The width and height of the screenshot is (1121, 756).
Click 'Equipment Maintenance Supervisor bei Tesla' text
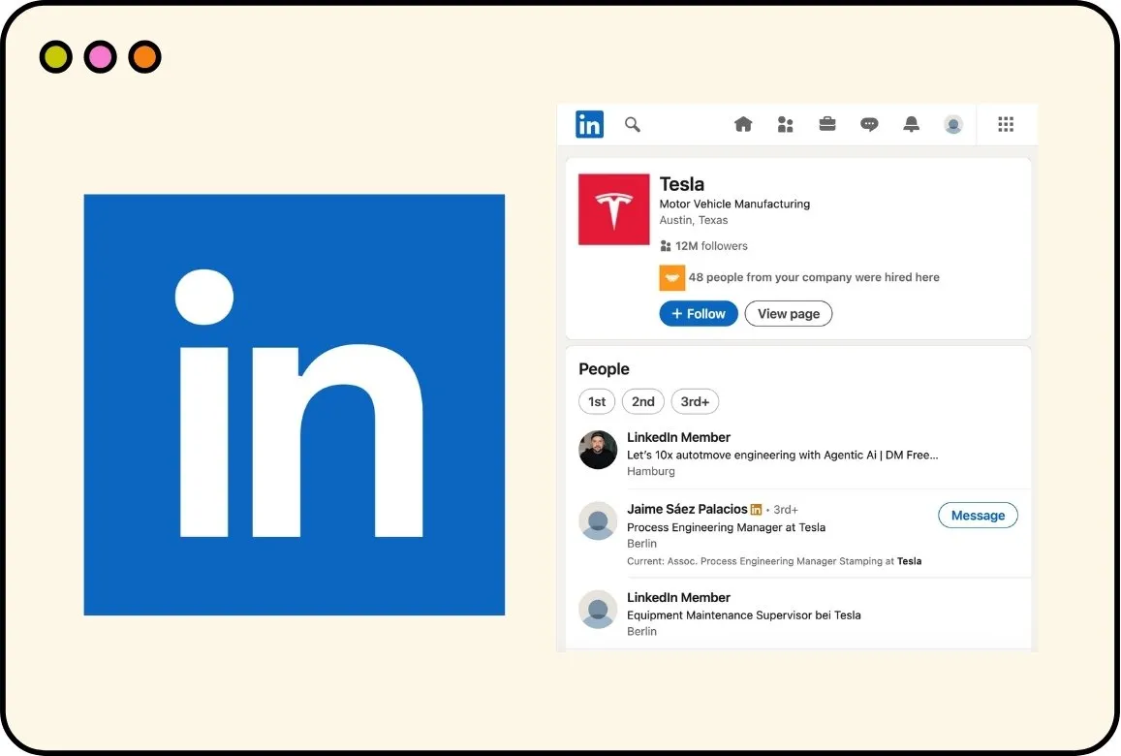[743, 615]
